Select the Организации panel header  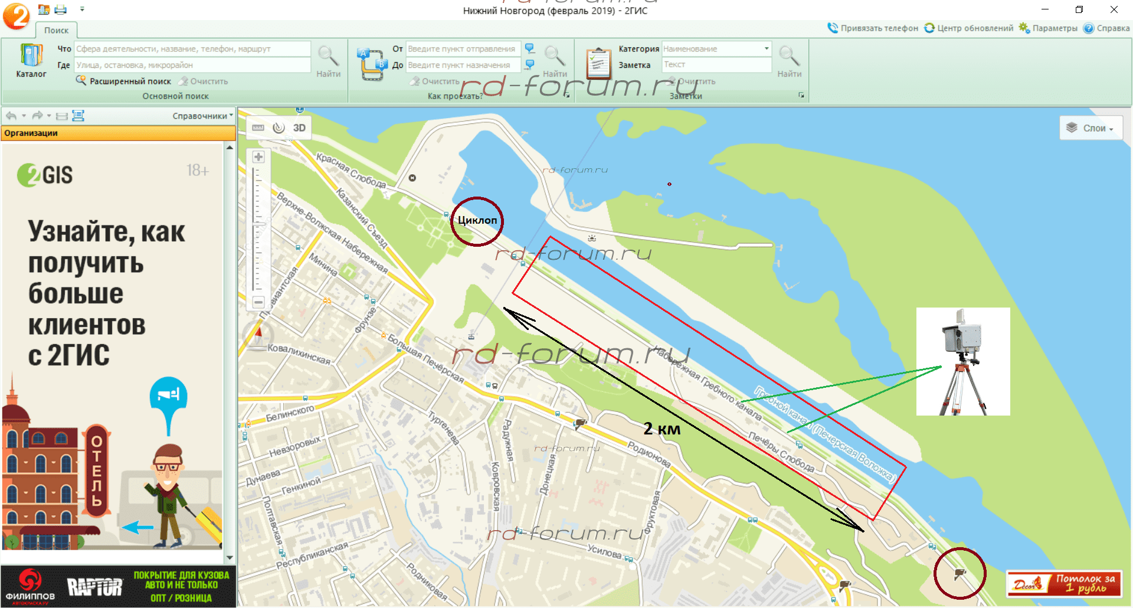[118, 133]
